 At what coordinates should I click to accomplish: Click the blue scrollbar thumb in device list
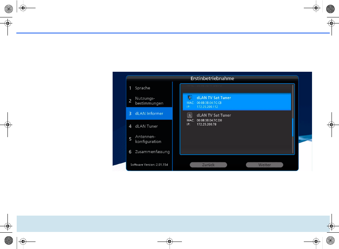click(x=293, y=127)
